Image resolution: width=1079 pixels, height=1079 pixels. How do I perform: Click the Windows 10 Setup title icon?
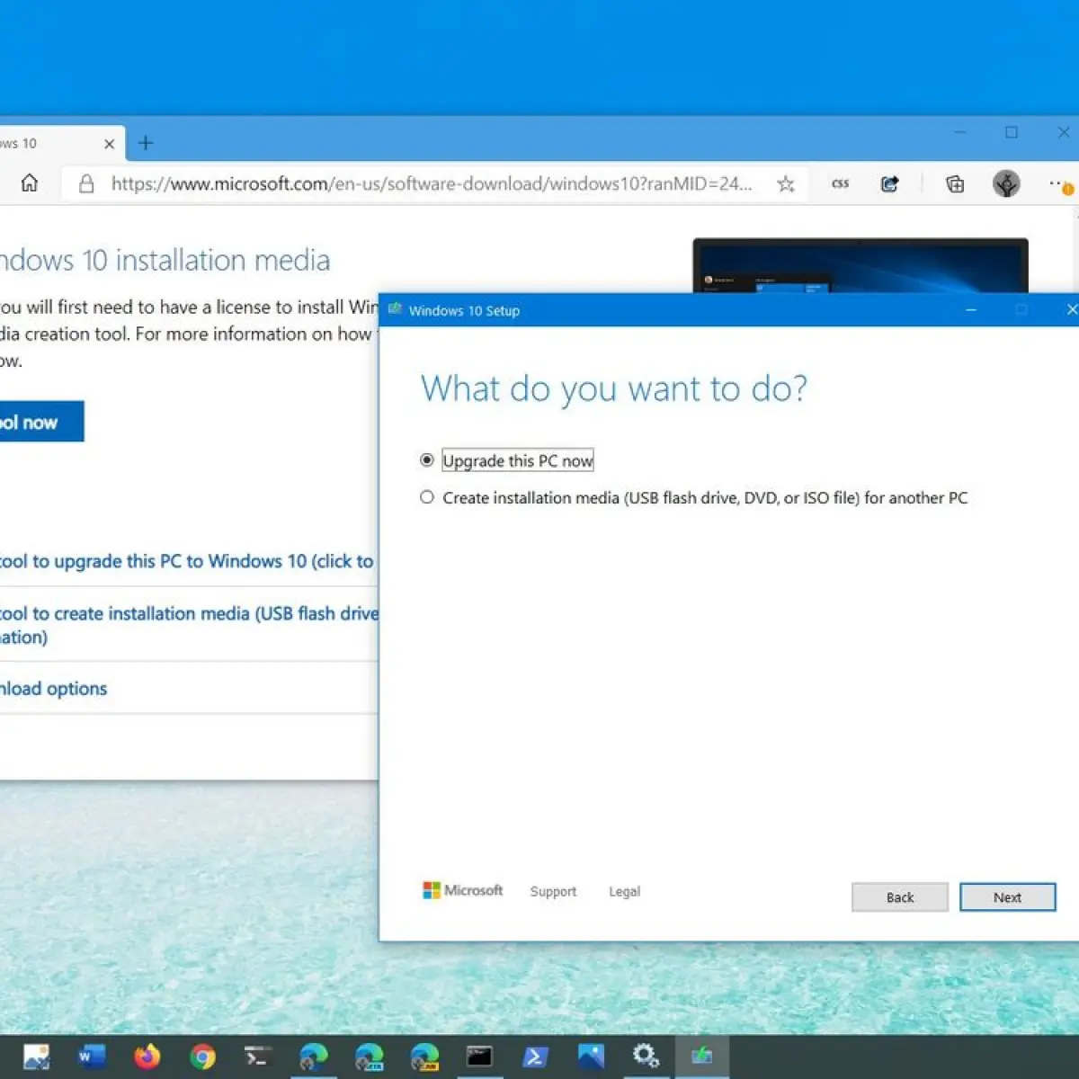point(395,309)
